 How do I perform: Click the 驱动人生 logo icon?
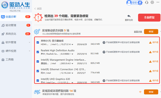pos(5,5)
